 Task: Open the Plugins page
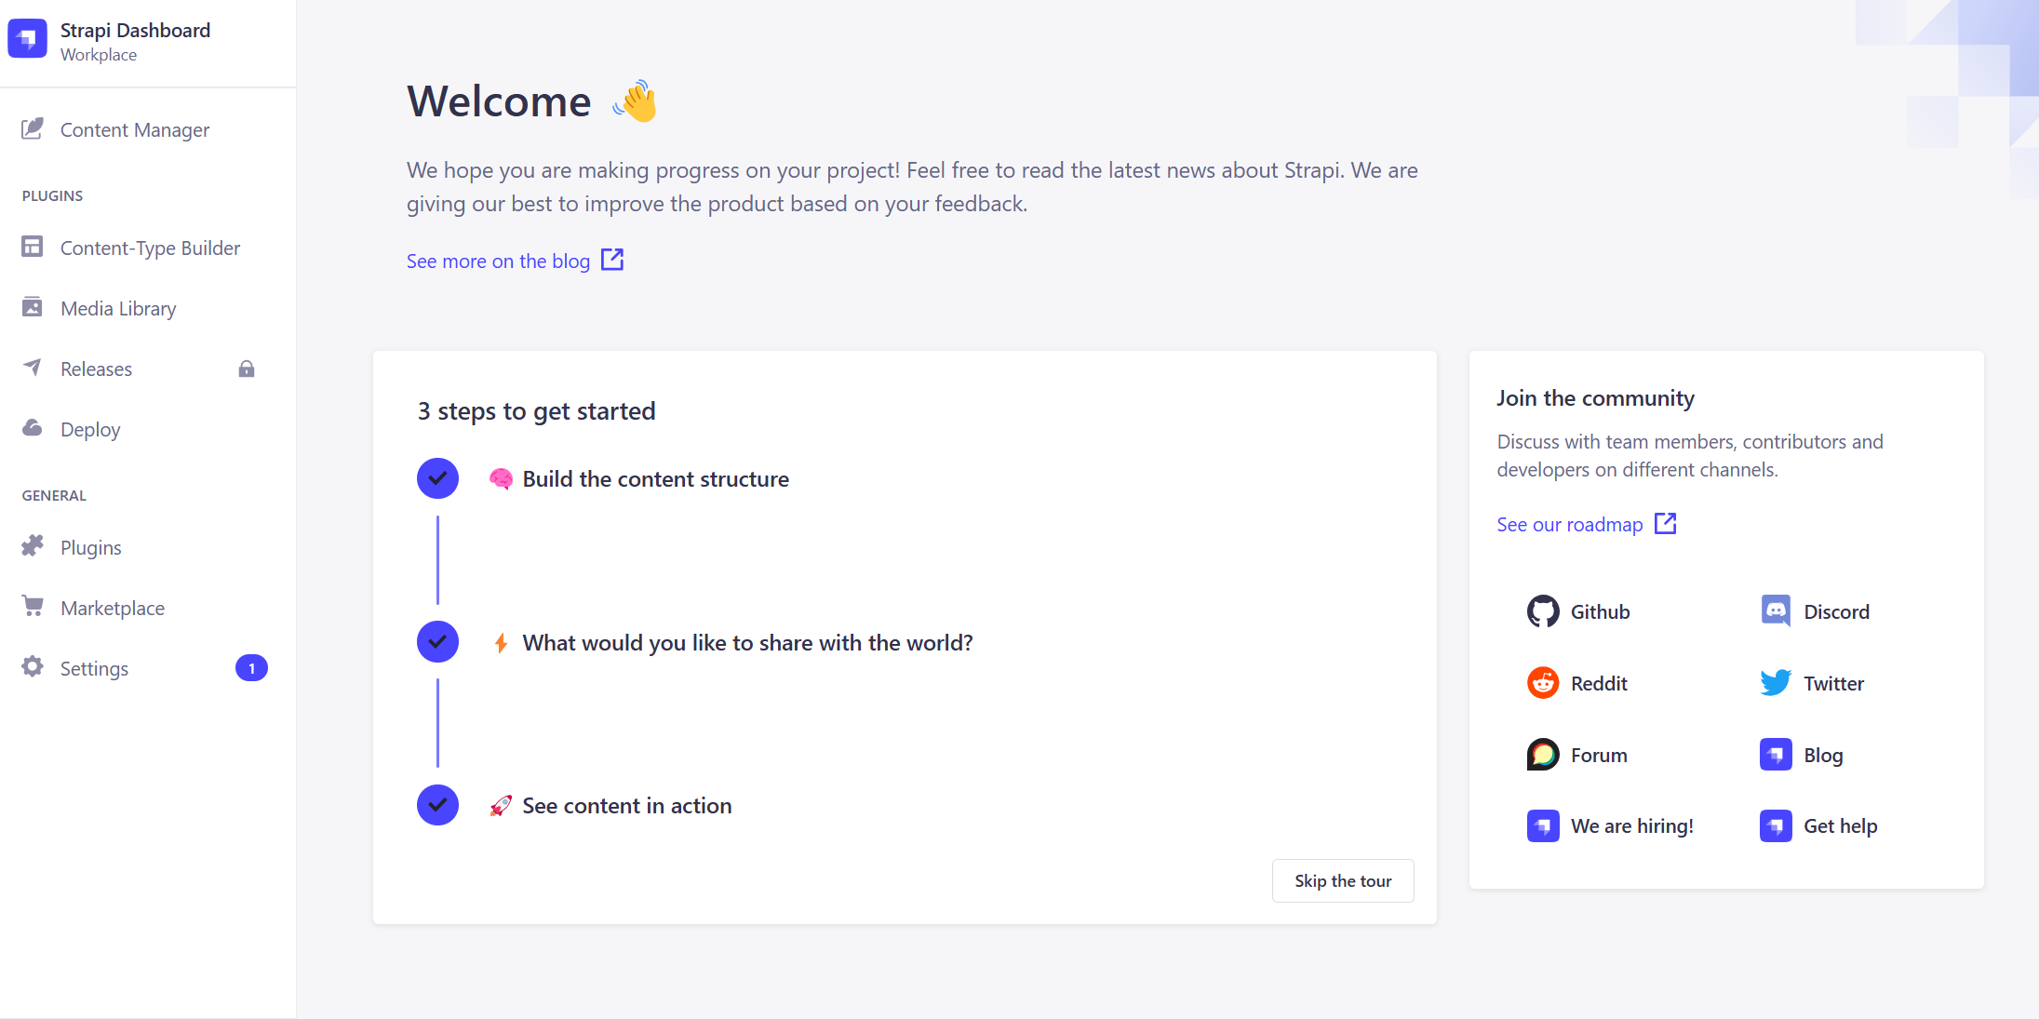[x=90, y=547]
